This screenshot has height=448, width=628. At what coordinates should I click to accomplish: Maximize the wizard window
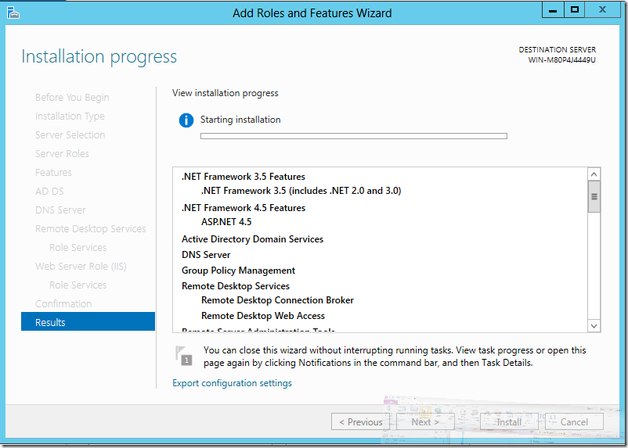point(575,9)
